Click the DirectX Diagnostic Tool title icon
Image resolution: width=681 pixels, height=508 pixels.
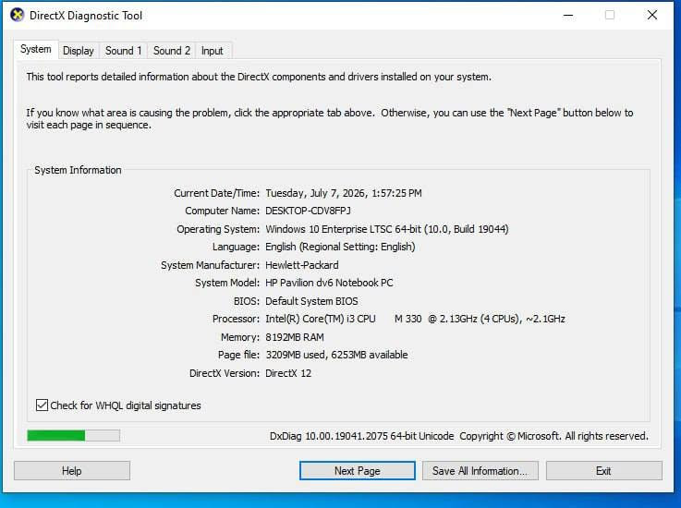17,15
